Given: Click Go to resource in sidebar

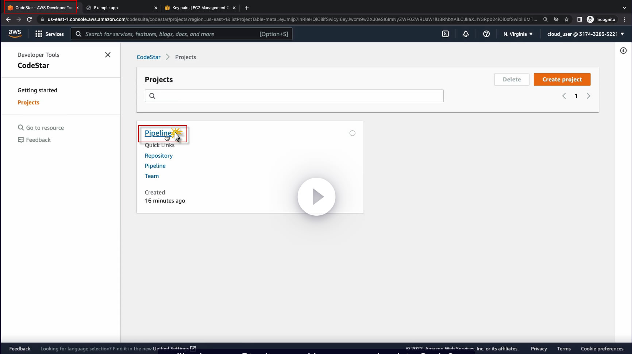Looking at the screenshot, I should pyautogui.click(x=41, y=128).
